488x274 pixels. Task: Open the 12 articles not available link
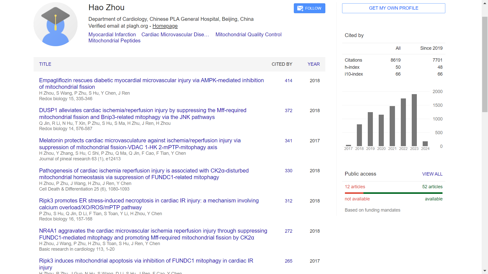355,187
